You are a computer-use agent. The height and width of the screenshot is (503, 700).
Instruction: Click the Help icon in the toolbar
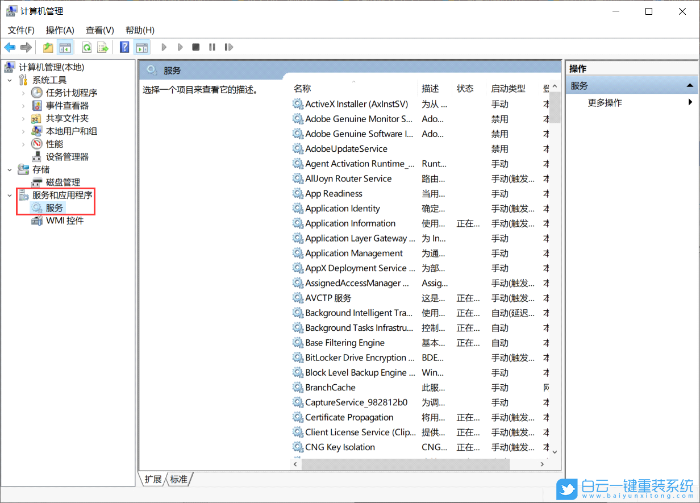[x=124, y=47]
